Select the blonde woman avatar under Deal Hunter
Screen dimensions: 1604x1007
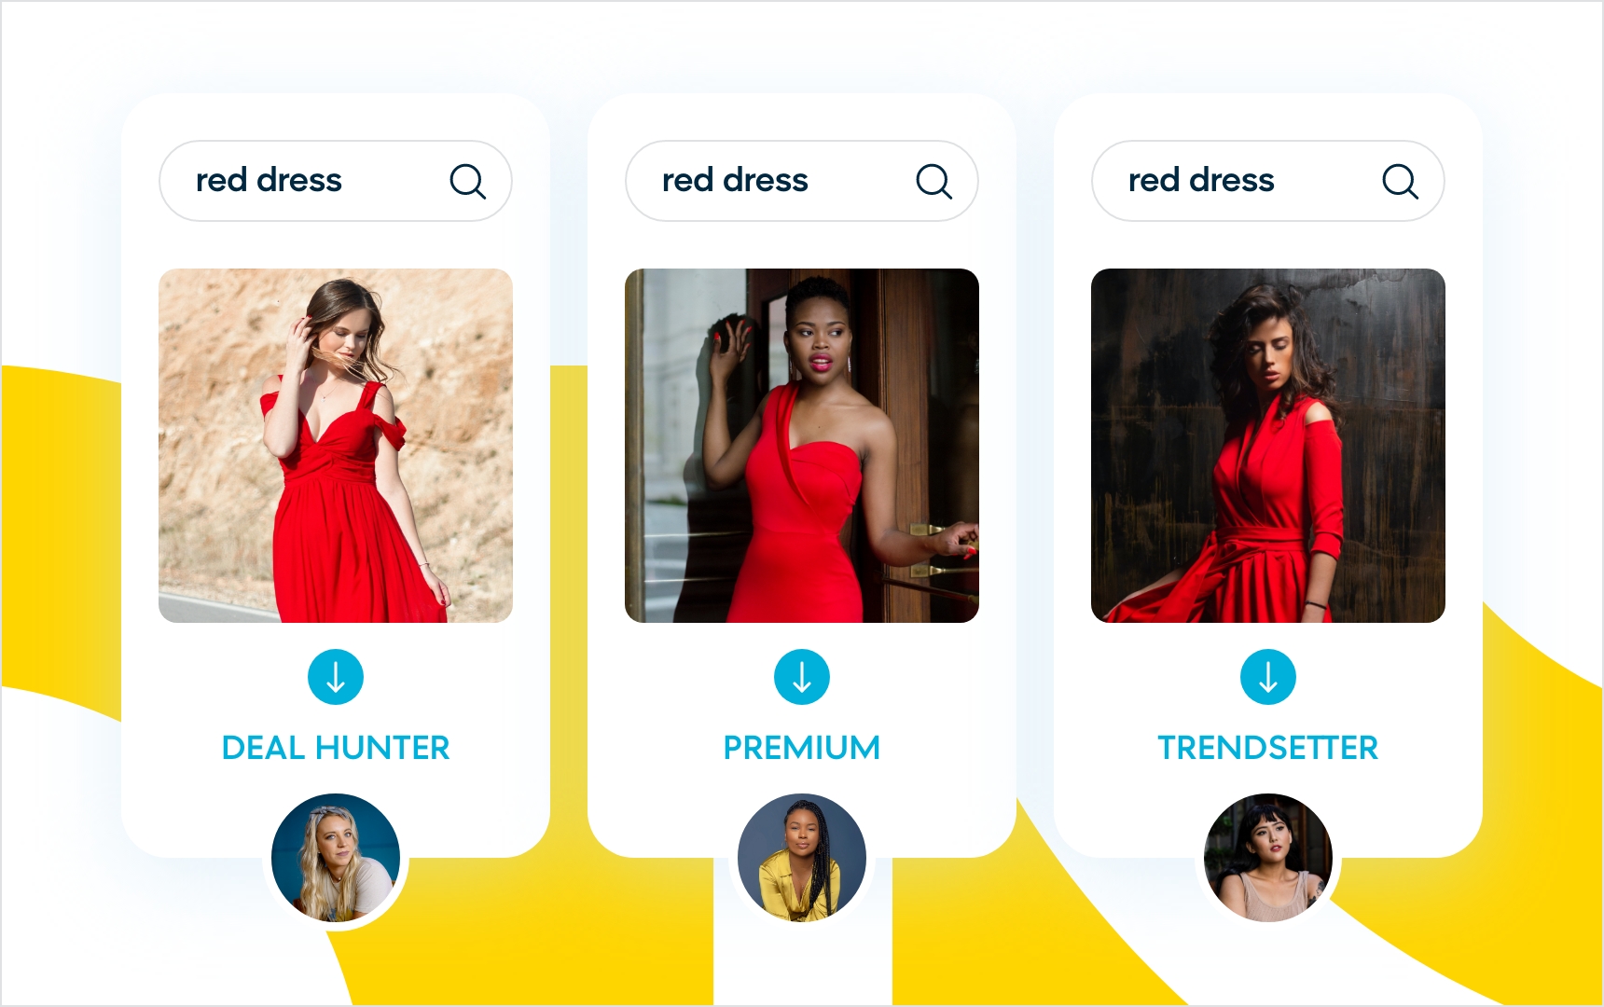(336, 858)
